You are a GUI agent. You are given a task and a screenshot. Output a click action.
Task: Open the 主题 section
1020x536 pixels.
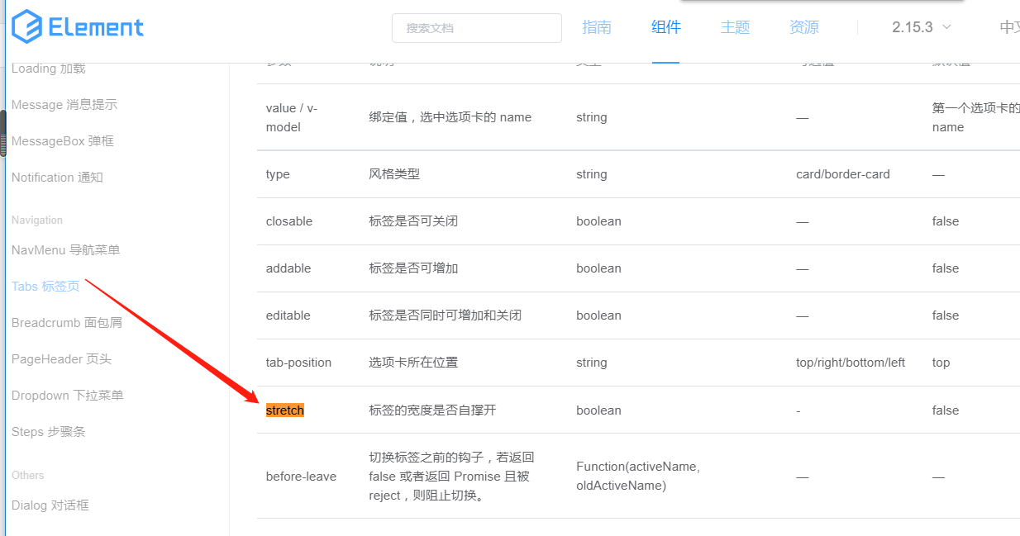(735, 27)
